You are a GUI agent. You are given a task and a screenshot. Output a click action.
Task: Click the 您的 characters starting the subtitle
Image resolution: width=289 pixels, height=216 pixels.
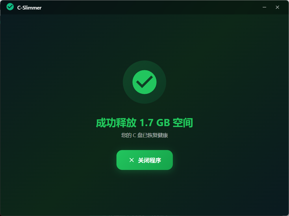[126, 135]
